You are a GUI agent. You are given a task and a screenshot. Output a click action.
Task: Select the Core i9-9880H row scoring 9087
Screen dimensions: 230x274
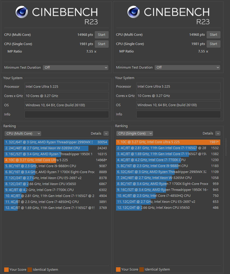[56, 166]
